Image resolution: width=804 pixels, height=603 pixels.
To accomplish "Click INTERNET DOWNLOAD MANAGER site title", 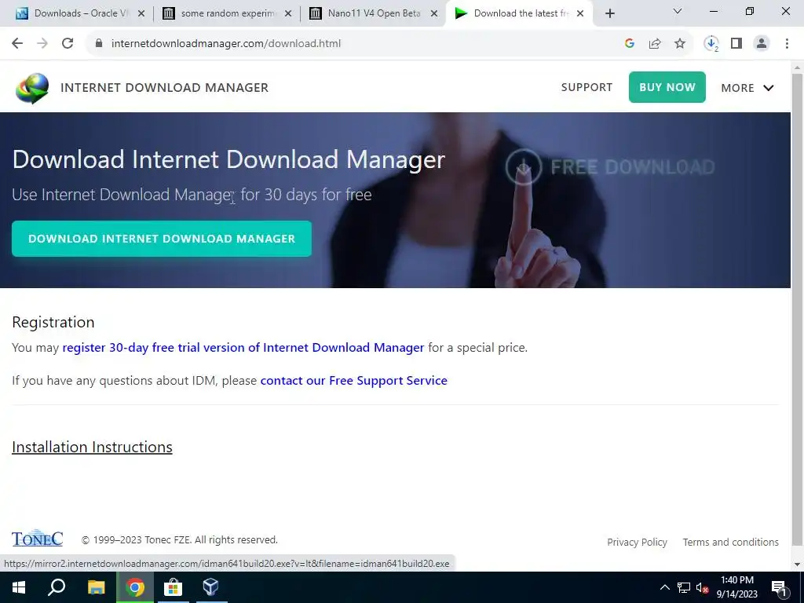I will click(164, 88).
